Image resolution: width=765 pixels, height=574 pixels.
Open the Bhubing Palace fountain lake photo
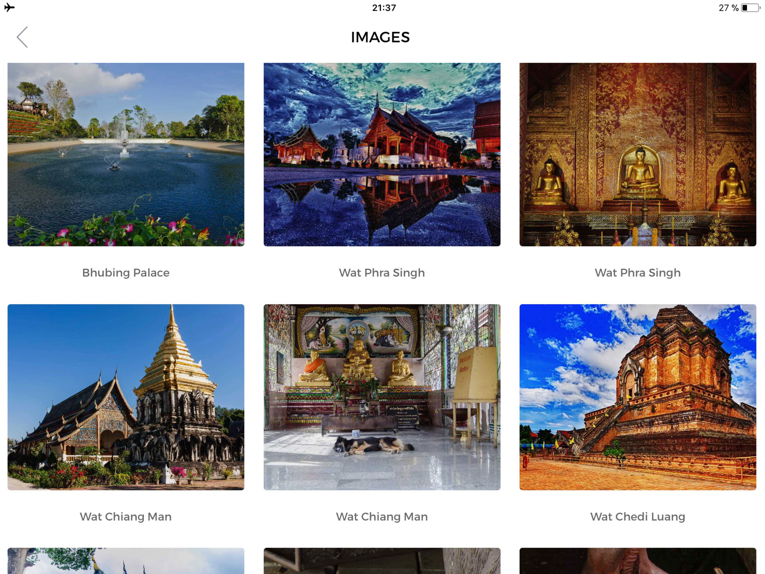pyautogui.click(x=126, y=154)
